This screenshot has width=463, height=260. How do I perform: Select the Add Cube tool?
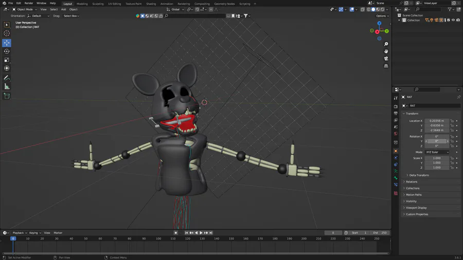pos(7,96)
